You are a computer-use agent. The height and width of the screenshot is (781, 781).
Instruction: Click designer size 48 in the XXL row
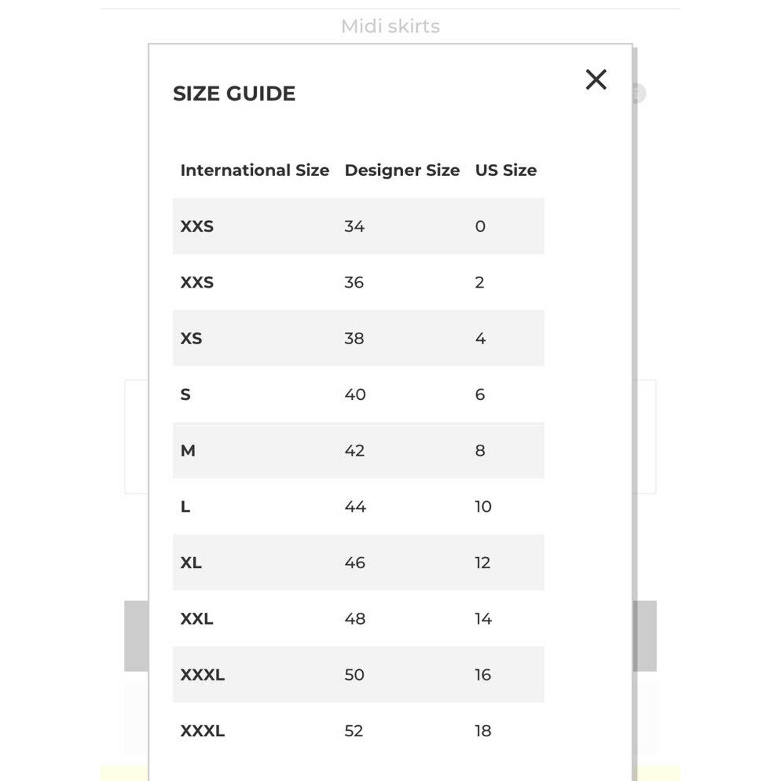pos(355,619)
